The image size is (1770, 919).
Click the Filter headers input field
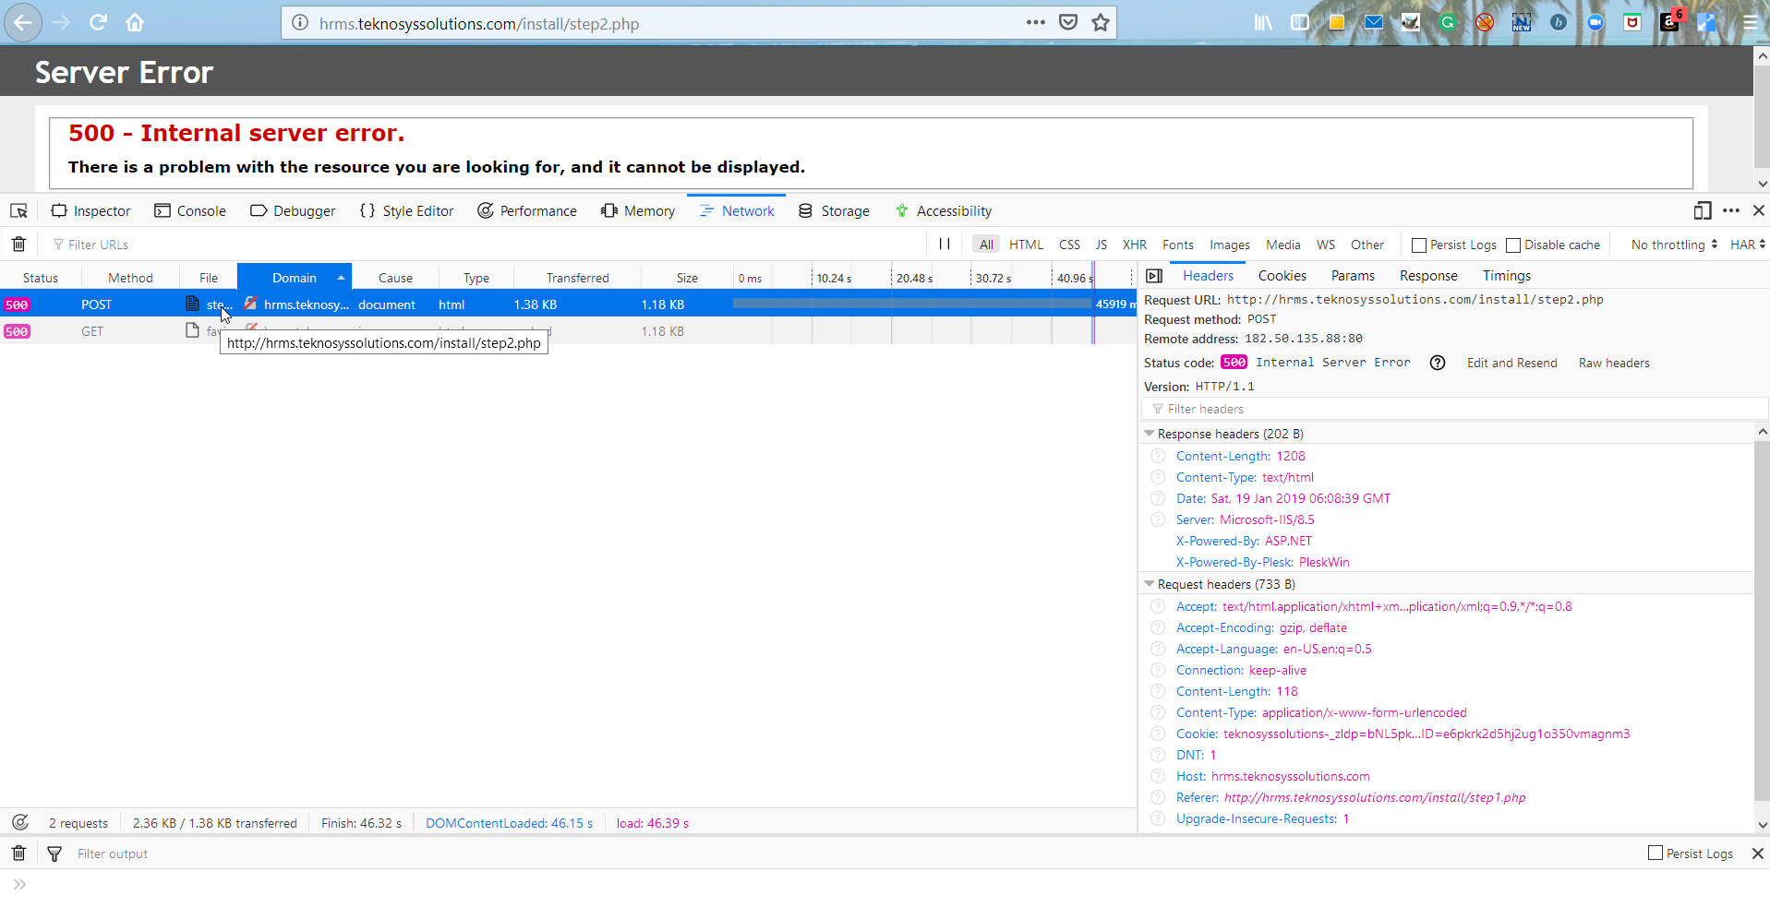point(1454,409)
